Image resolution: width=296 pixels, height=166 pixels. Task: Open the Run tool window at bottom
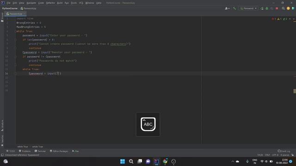(x=75, y=151)
